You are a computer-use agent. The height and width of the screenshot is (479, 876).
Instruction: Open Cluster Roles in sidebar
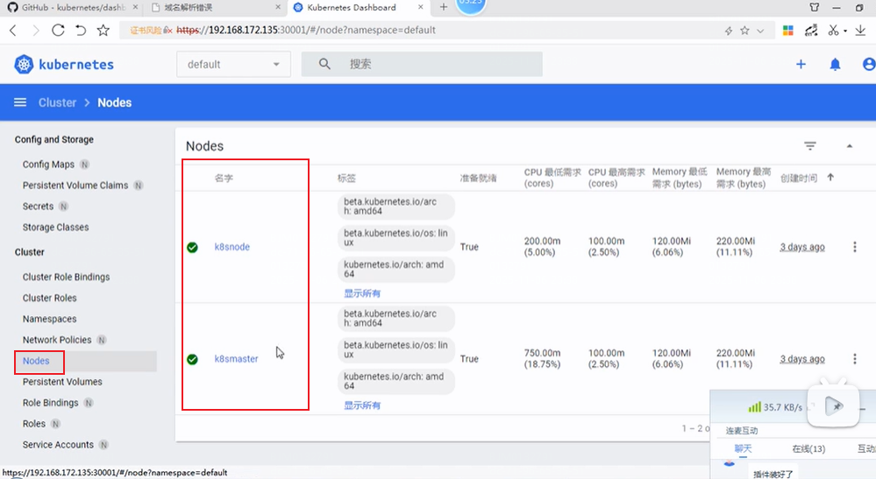pos(50,299)
